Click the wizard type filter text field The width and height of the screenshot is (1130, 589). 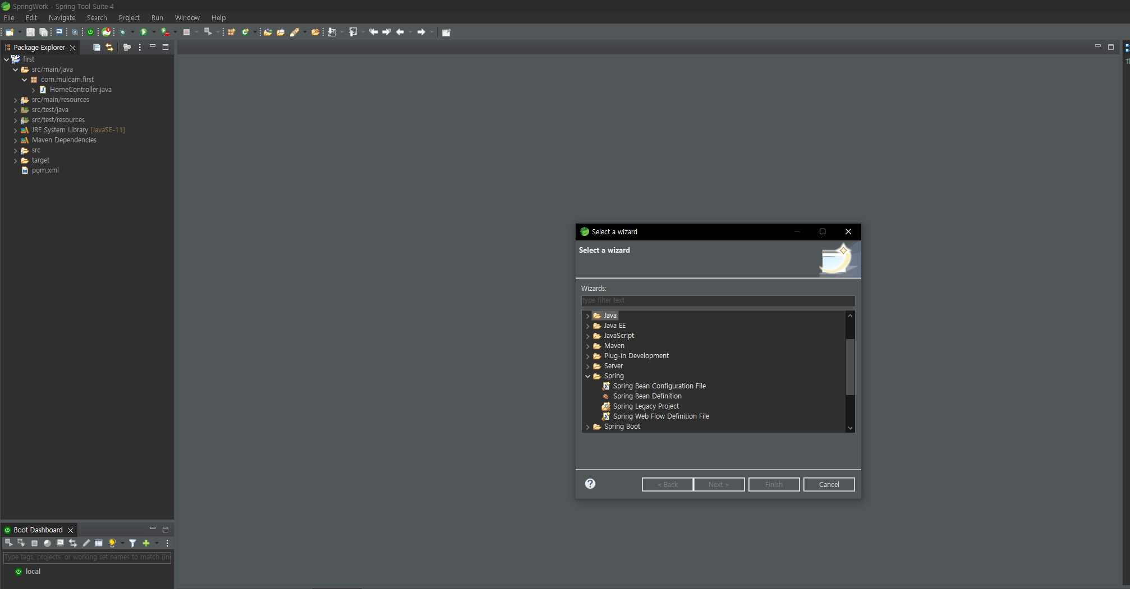pyautogui.click(x=718, y=300)
